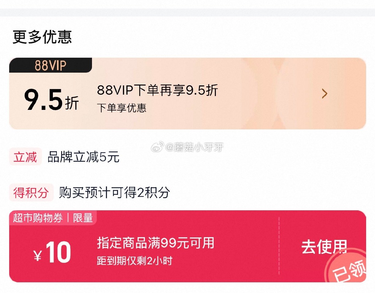Screen dimensions: 375x293
Task: Tap the gray bar above 更多优惠
Action: pos(187,13)
